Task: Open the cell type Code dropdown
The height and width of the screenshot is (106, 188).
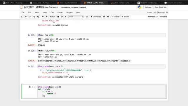Action: [76, 17]
